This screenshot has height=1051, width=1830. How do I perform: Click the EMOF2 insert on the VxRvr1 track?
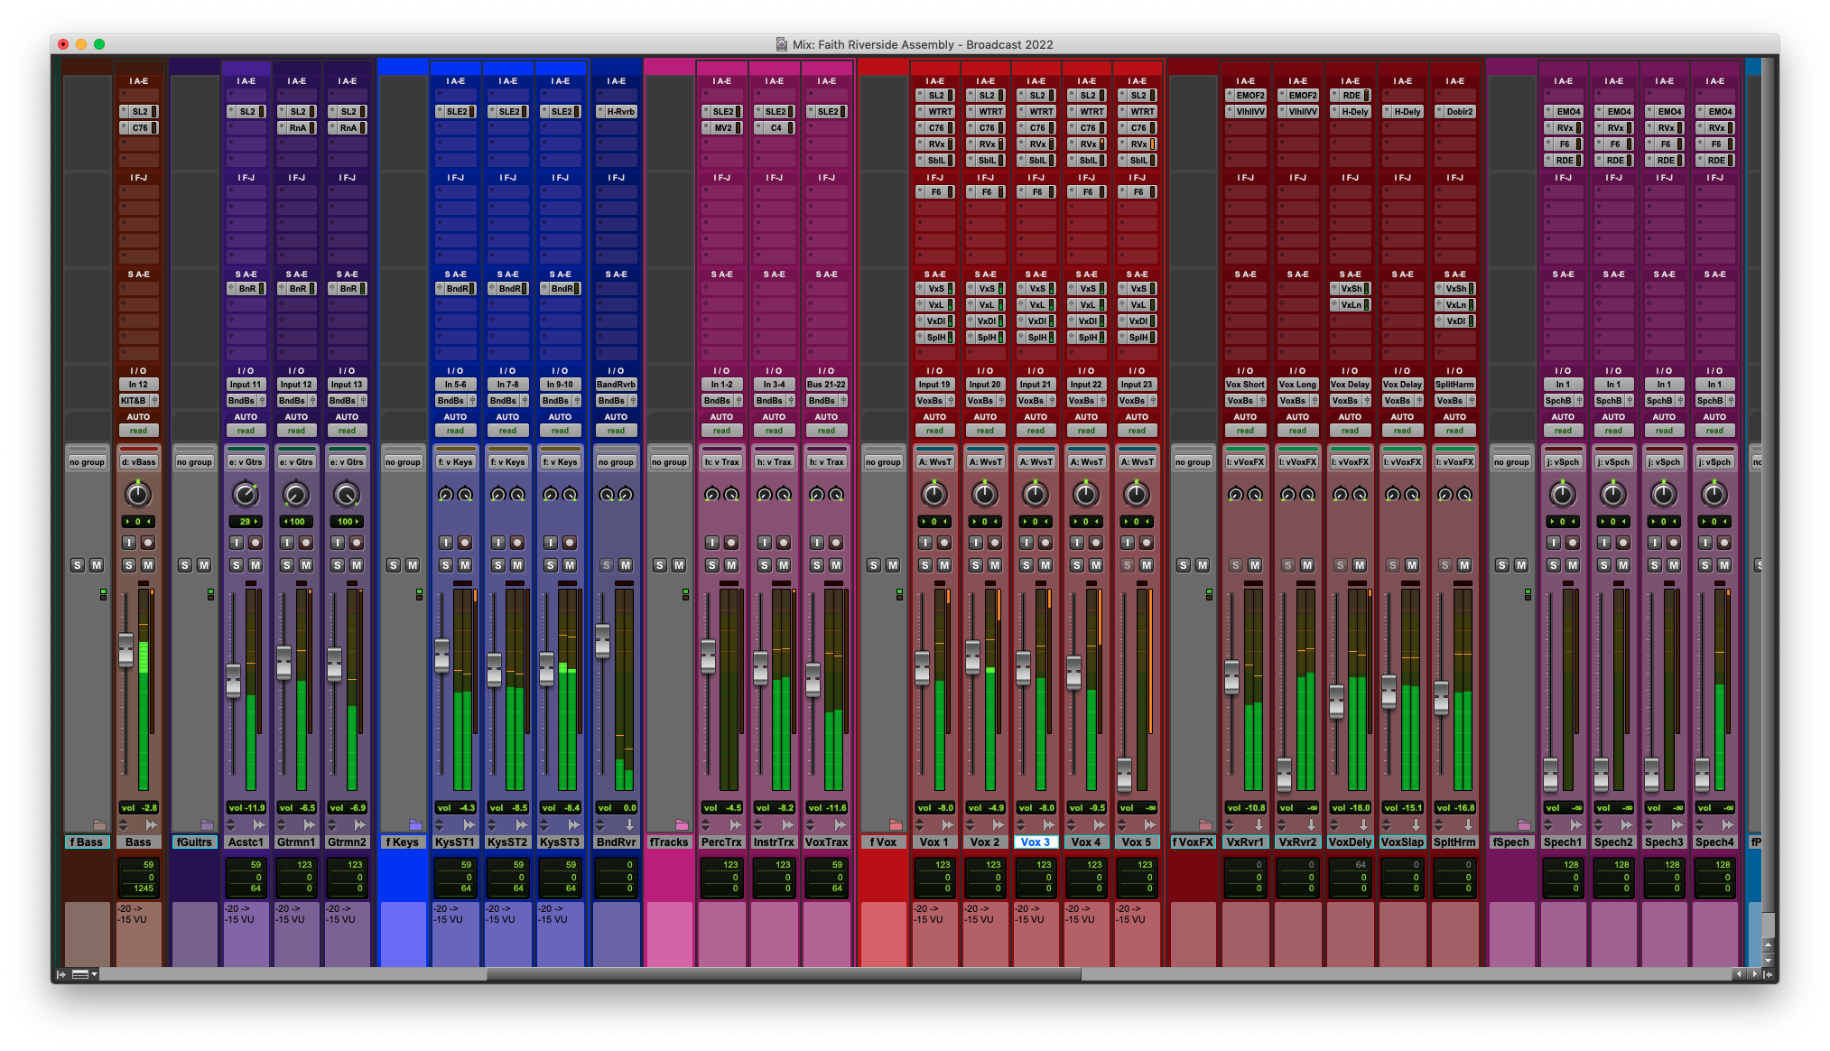click(x=1245, y=95)
